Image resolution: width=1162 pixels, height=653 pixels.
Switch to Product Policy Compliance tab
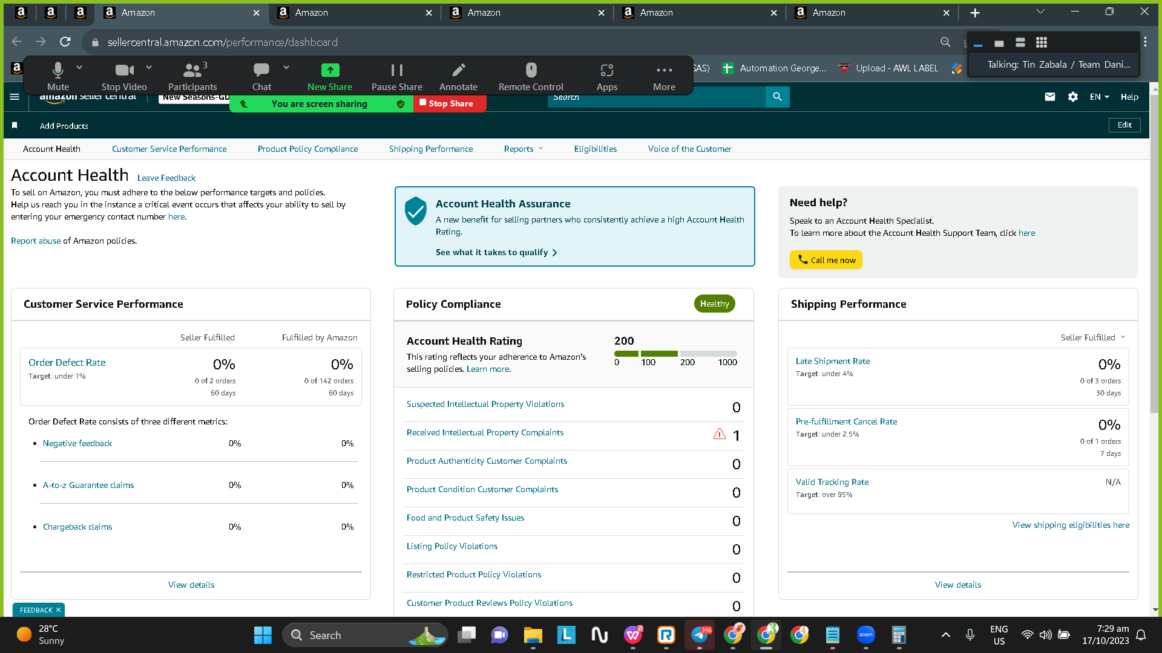307,149
